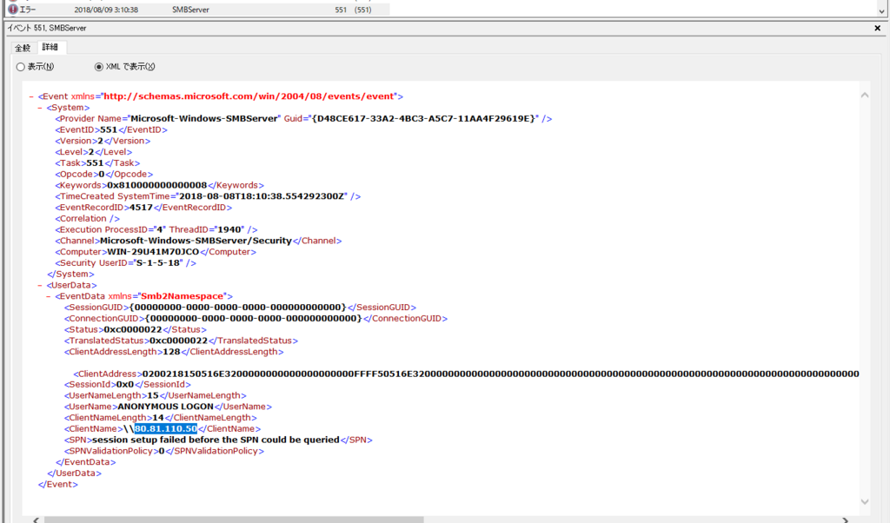The height and width of the screenshot is (523, 890).
Task: Click the closing /UserData tag
Action: pyautogui.click(x=75, y=473)
